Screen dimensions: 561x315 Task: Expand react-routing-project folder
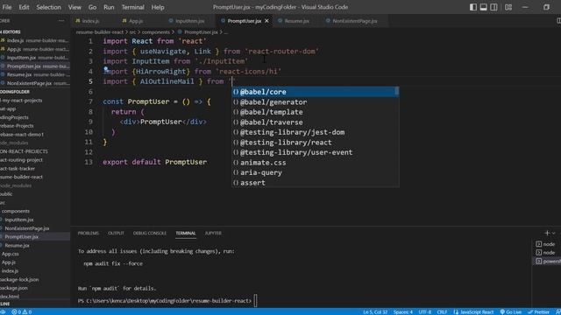(35, 160)
